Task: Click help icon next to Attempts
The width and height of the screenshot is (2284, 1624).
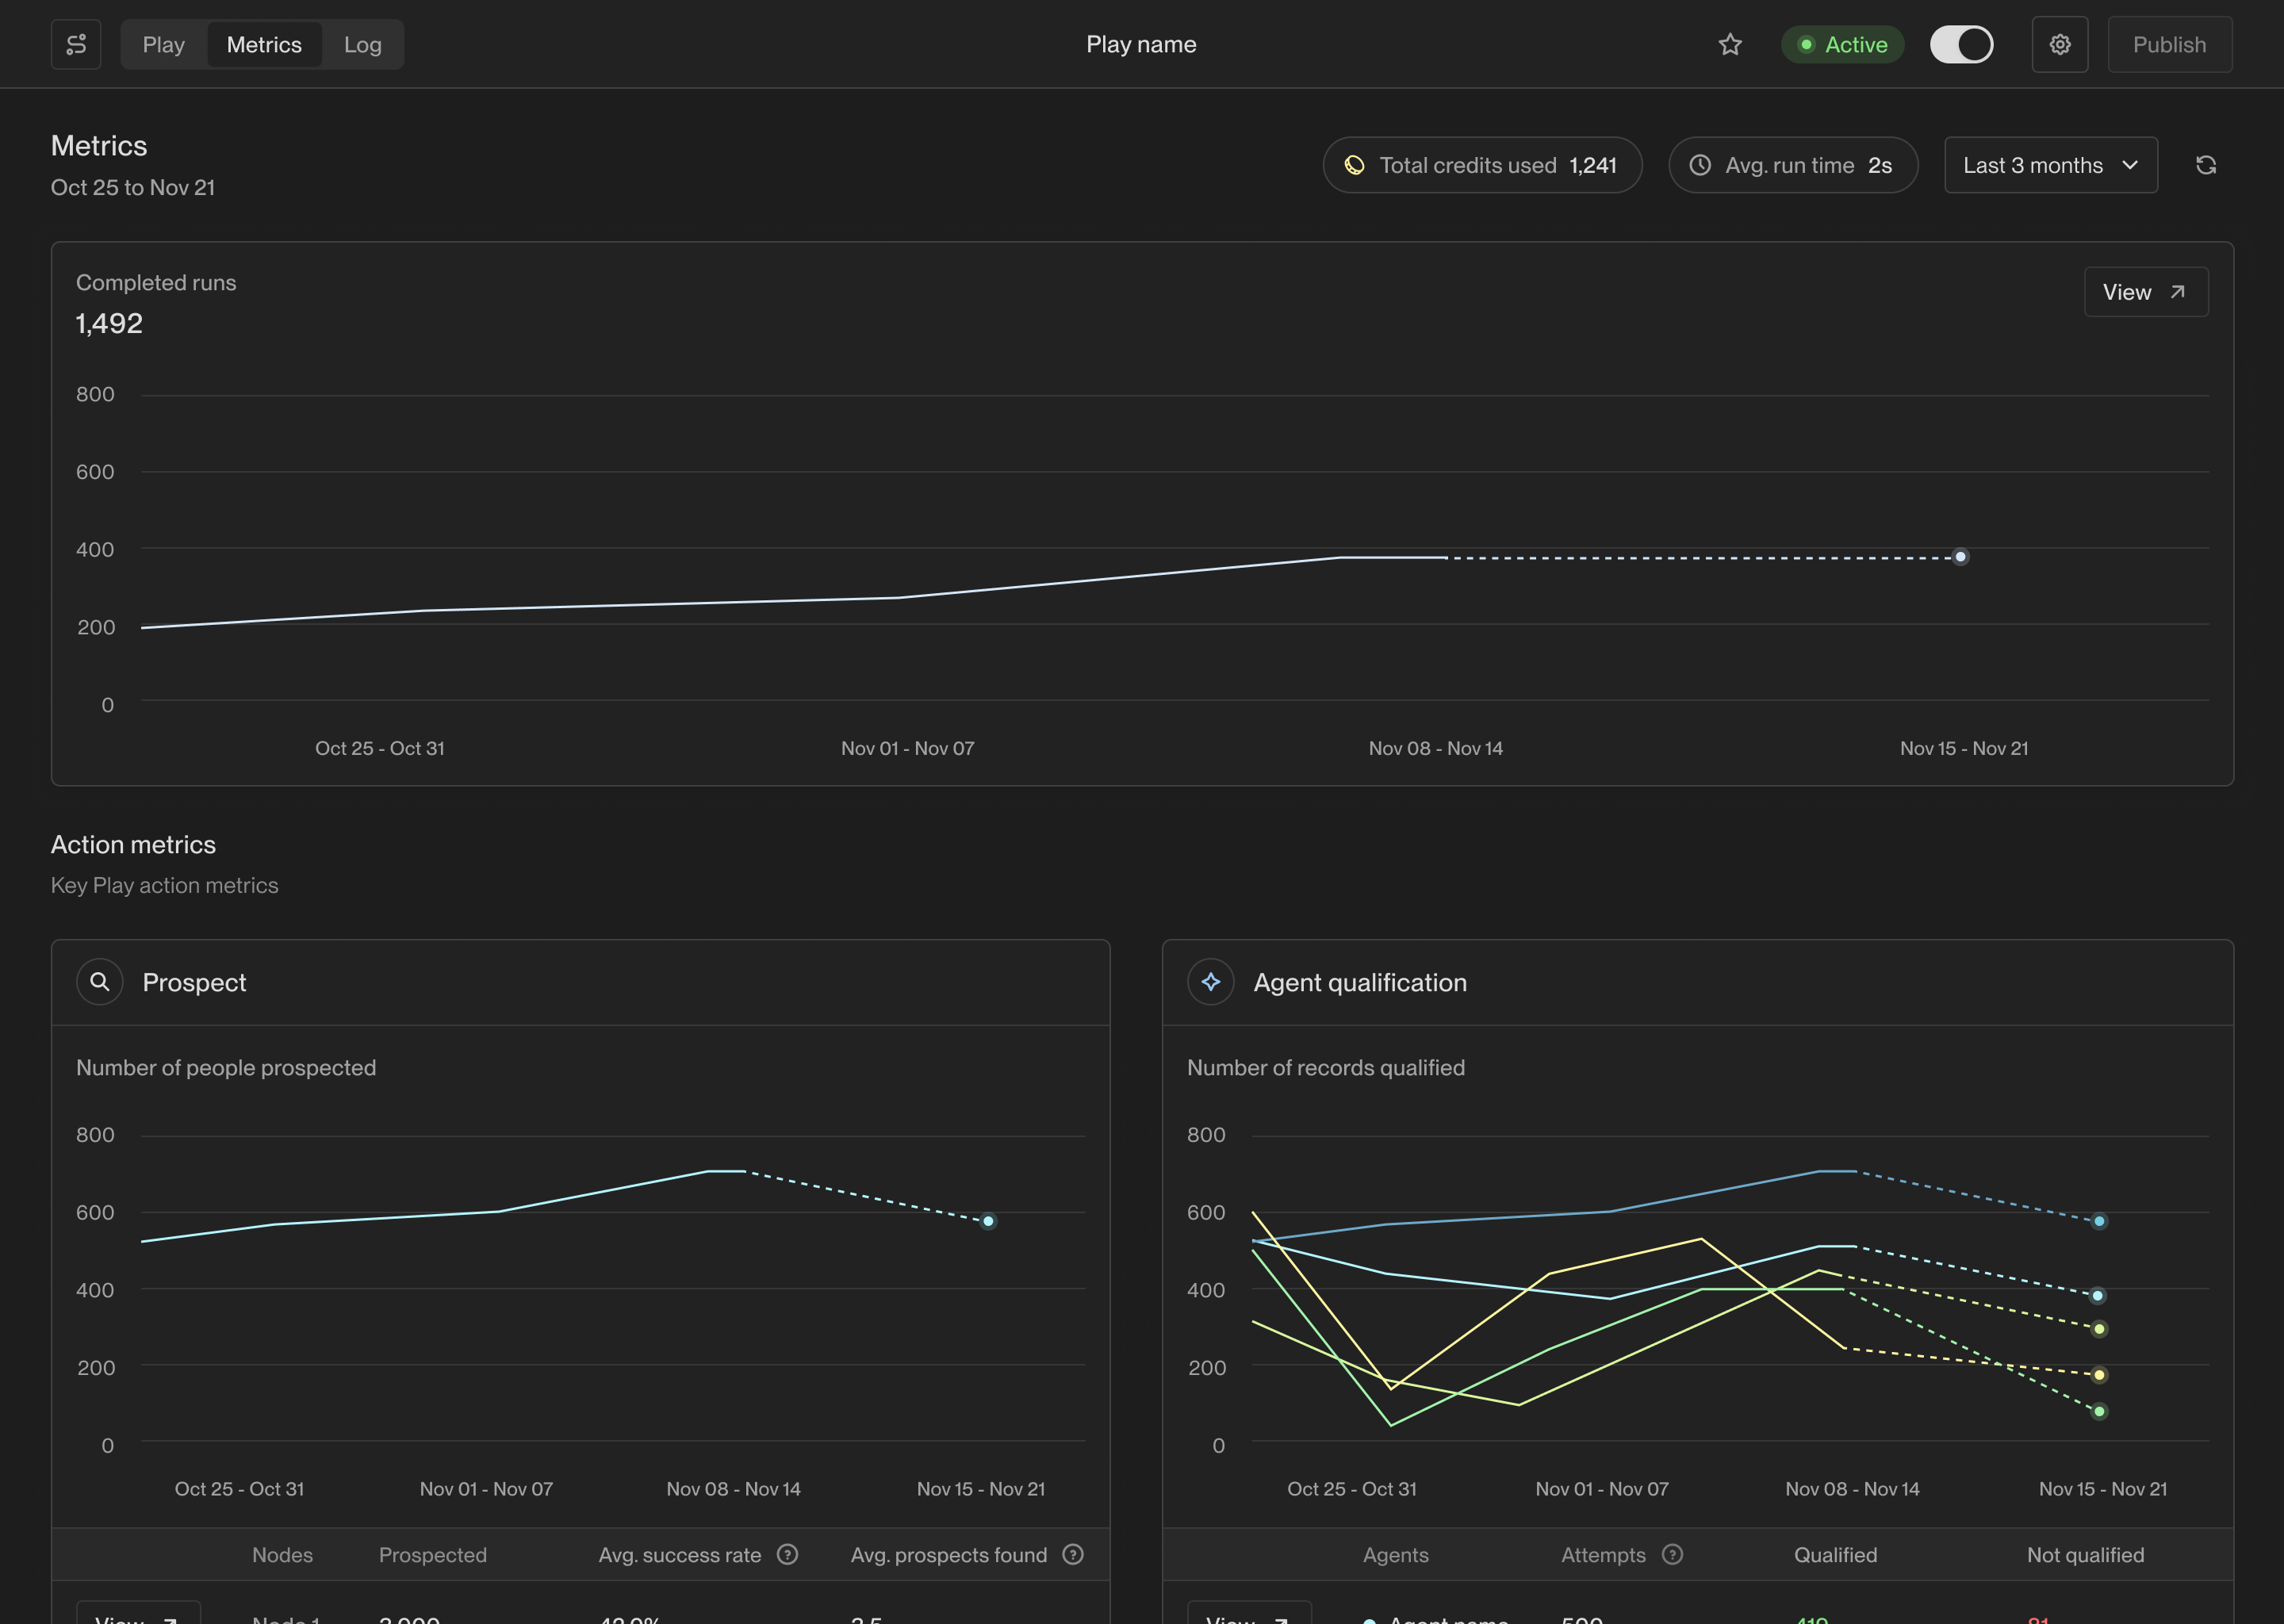Action: (x=1672, y=1554)
